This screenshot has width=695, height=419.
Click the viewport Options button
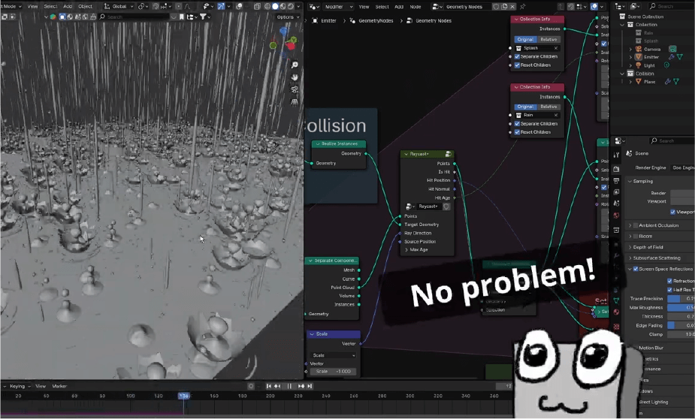(x=286, y=17)
